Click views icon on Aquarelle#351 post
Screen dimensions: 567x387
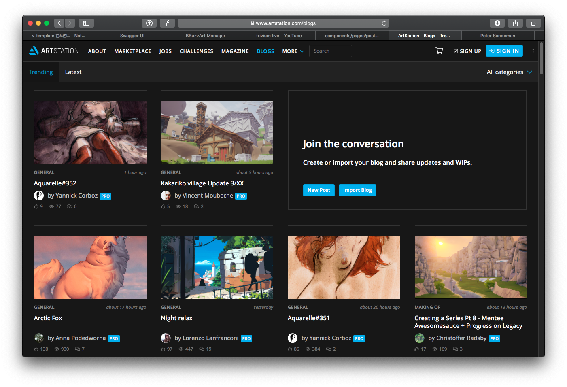coord(308,349)
